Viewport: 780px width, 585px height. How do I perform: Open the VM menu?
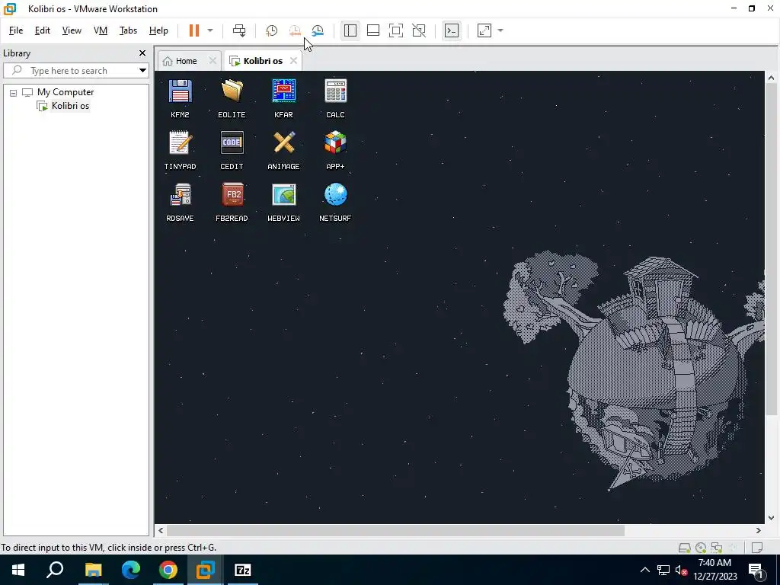[101, 30]
